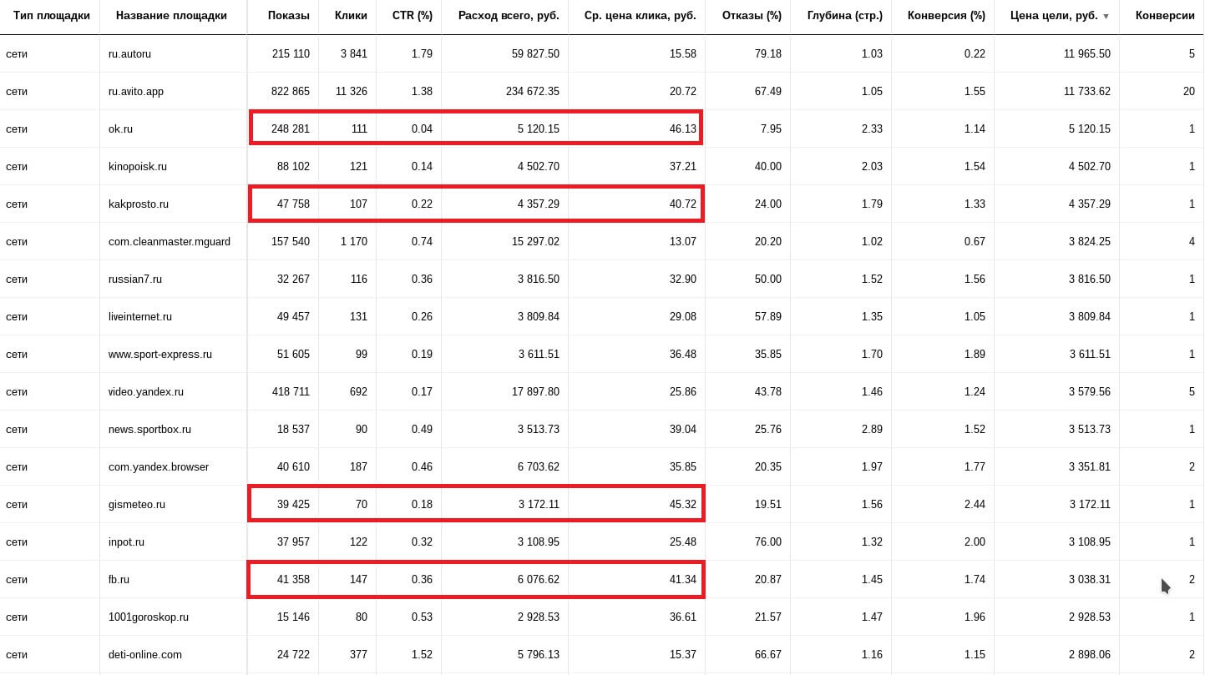Select the average click price 46.13
Viewport: 1205px width, 675px height.
pos(683,128)
